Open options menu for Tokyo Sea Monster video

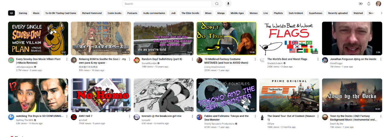[x=255, y=116]
